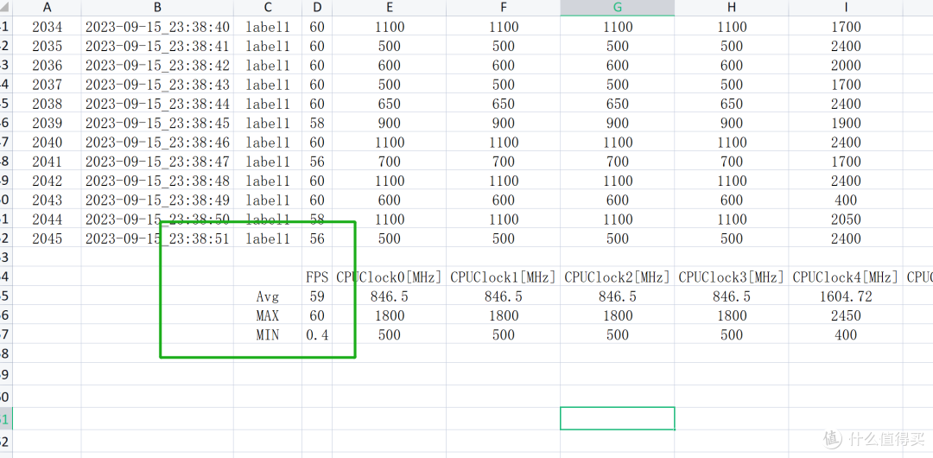Click CPUClock0[MHz] header cell
Image resolution: width=933 pixels, height=458 pixels.
coord(389,277)
